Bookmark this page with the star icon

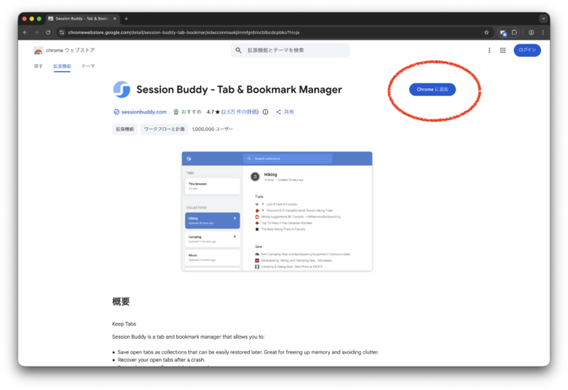tap(486, 32)
